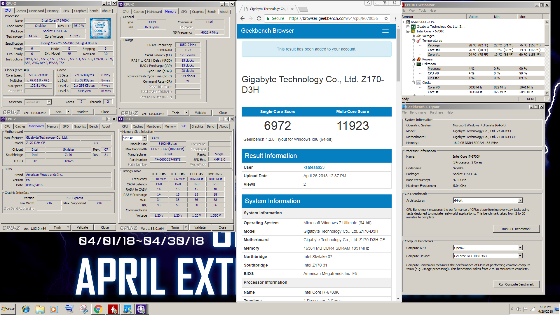Screen dimensions: 560x315
Task: Collapse the Utilization node in HWMonitor
Action: 413,64
